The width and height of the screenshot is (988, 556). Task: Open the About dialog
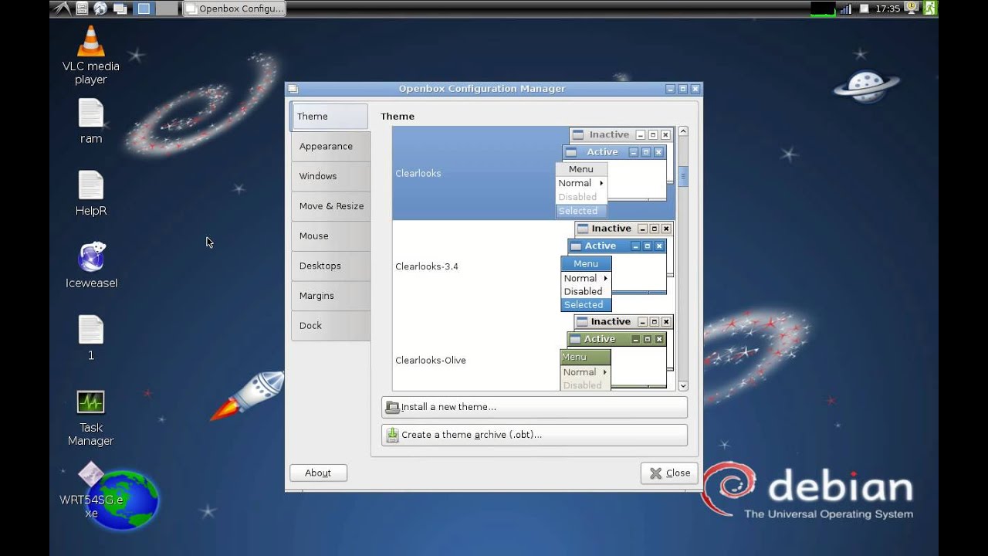[x=318, y=473]
